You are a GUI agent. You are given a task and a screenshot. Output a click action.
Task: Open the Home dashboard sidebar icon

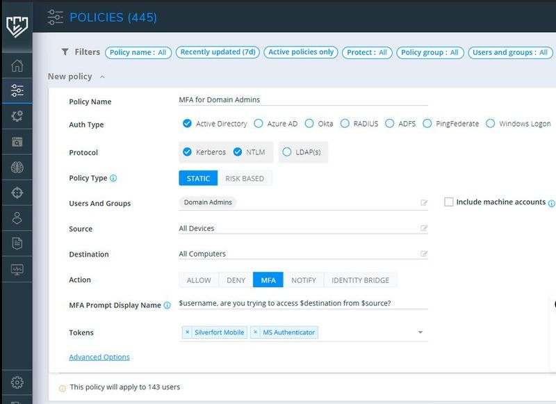[x=17, y=65]
